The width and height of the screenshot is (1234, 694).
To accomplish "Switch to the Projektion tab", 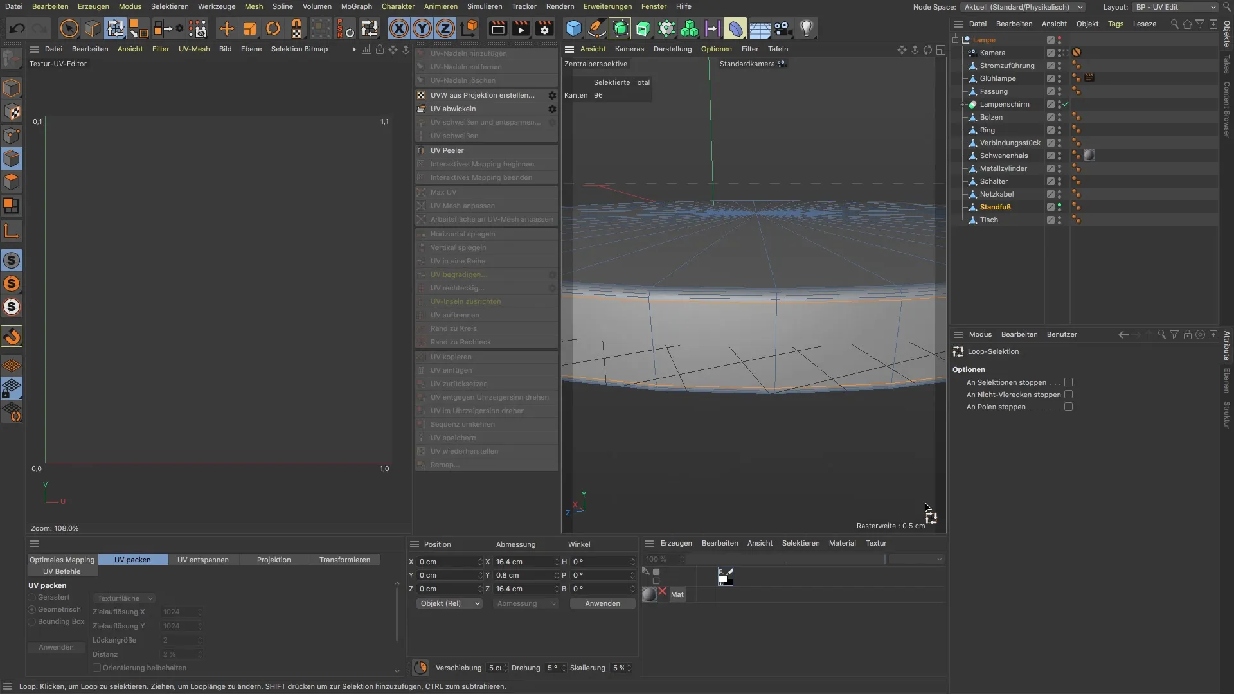I will (x=274, y=560).
